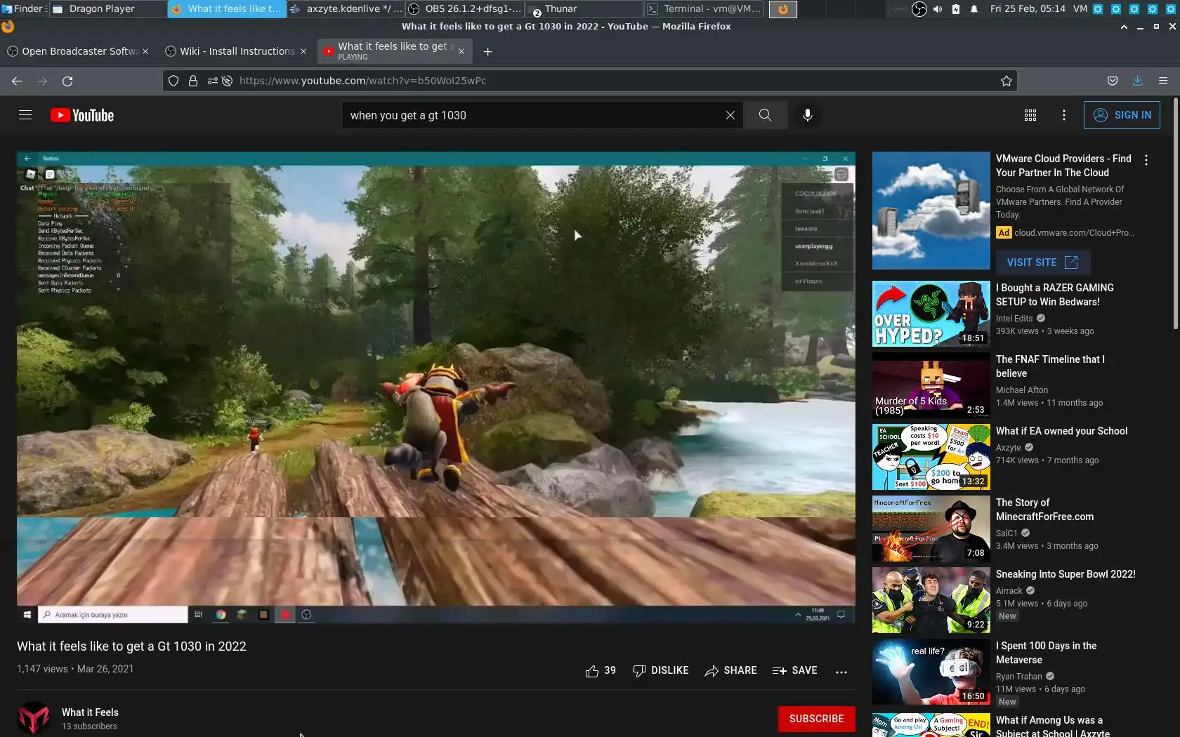Screen dimensions: 1180x737
Task: Open the YouTube apps grid
Action: pos(1030,115)
